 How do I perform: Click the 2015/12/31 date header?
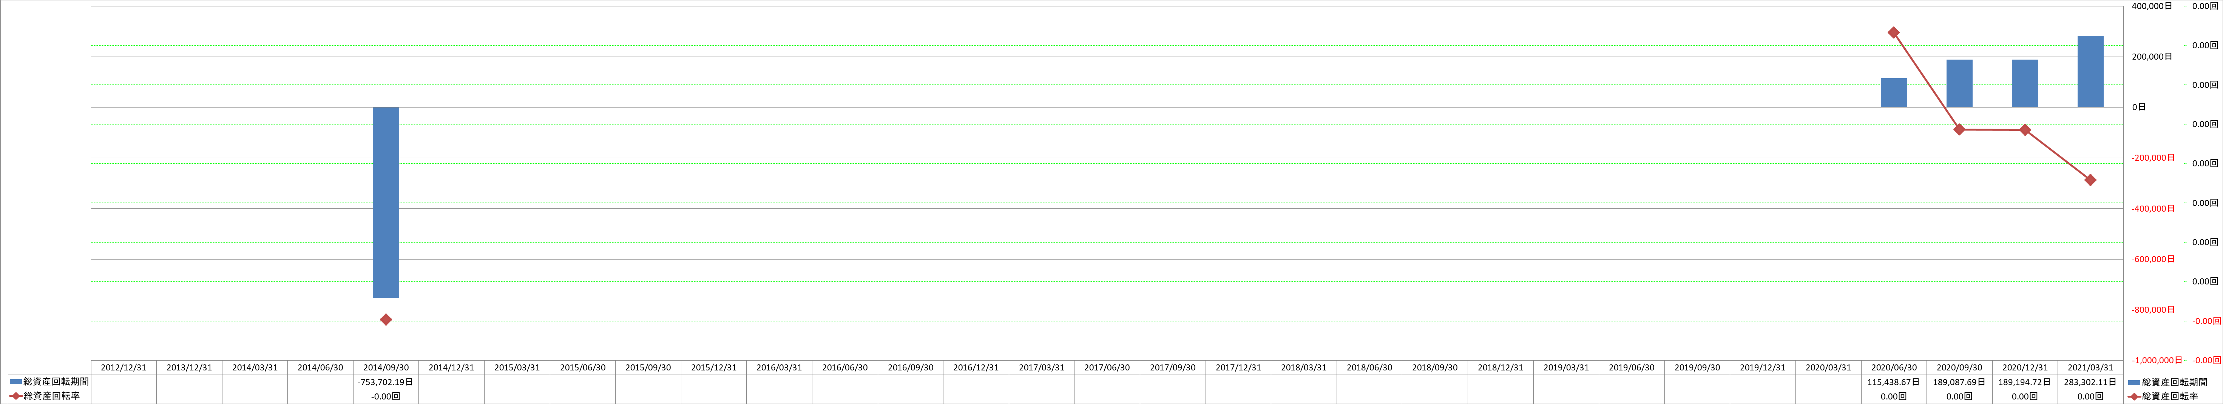[x=714, y=368]
